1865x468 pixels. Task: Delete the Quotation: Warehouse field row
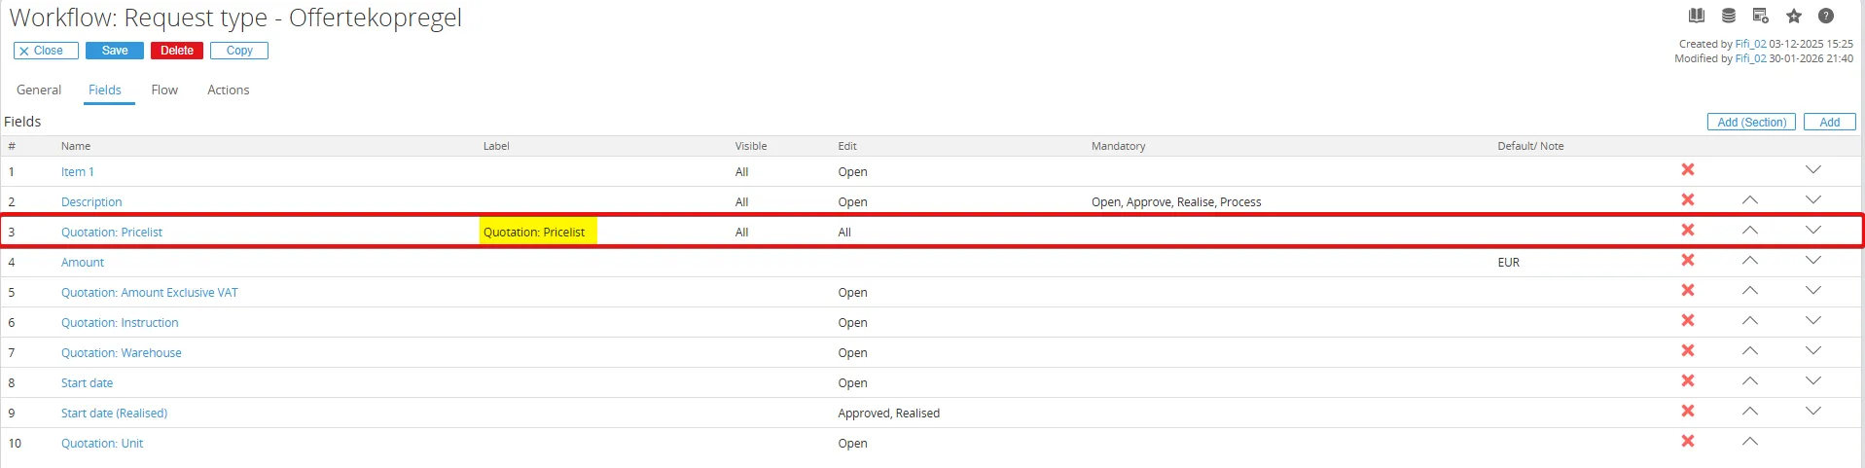click(x=1688, y=350)
